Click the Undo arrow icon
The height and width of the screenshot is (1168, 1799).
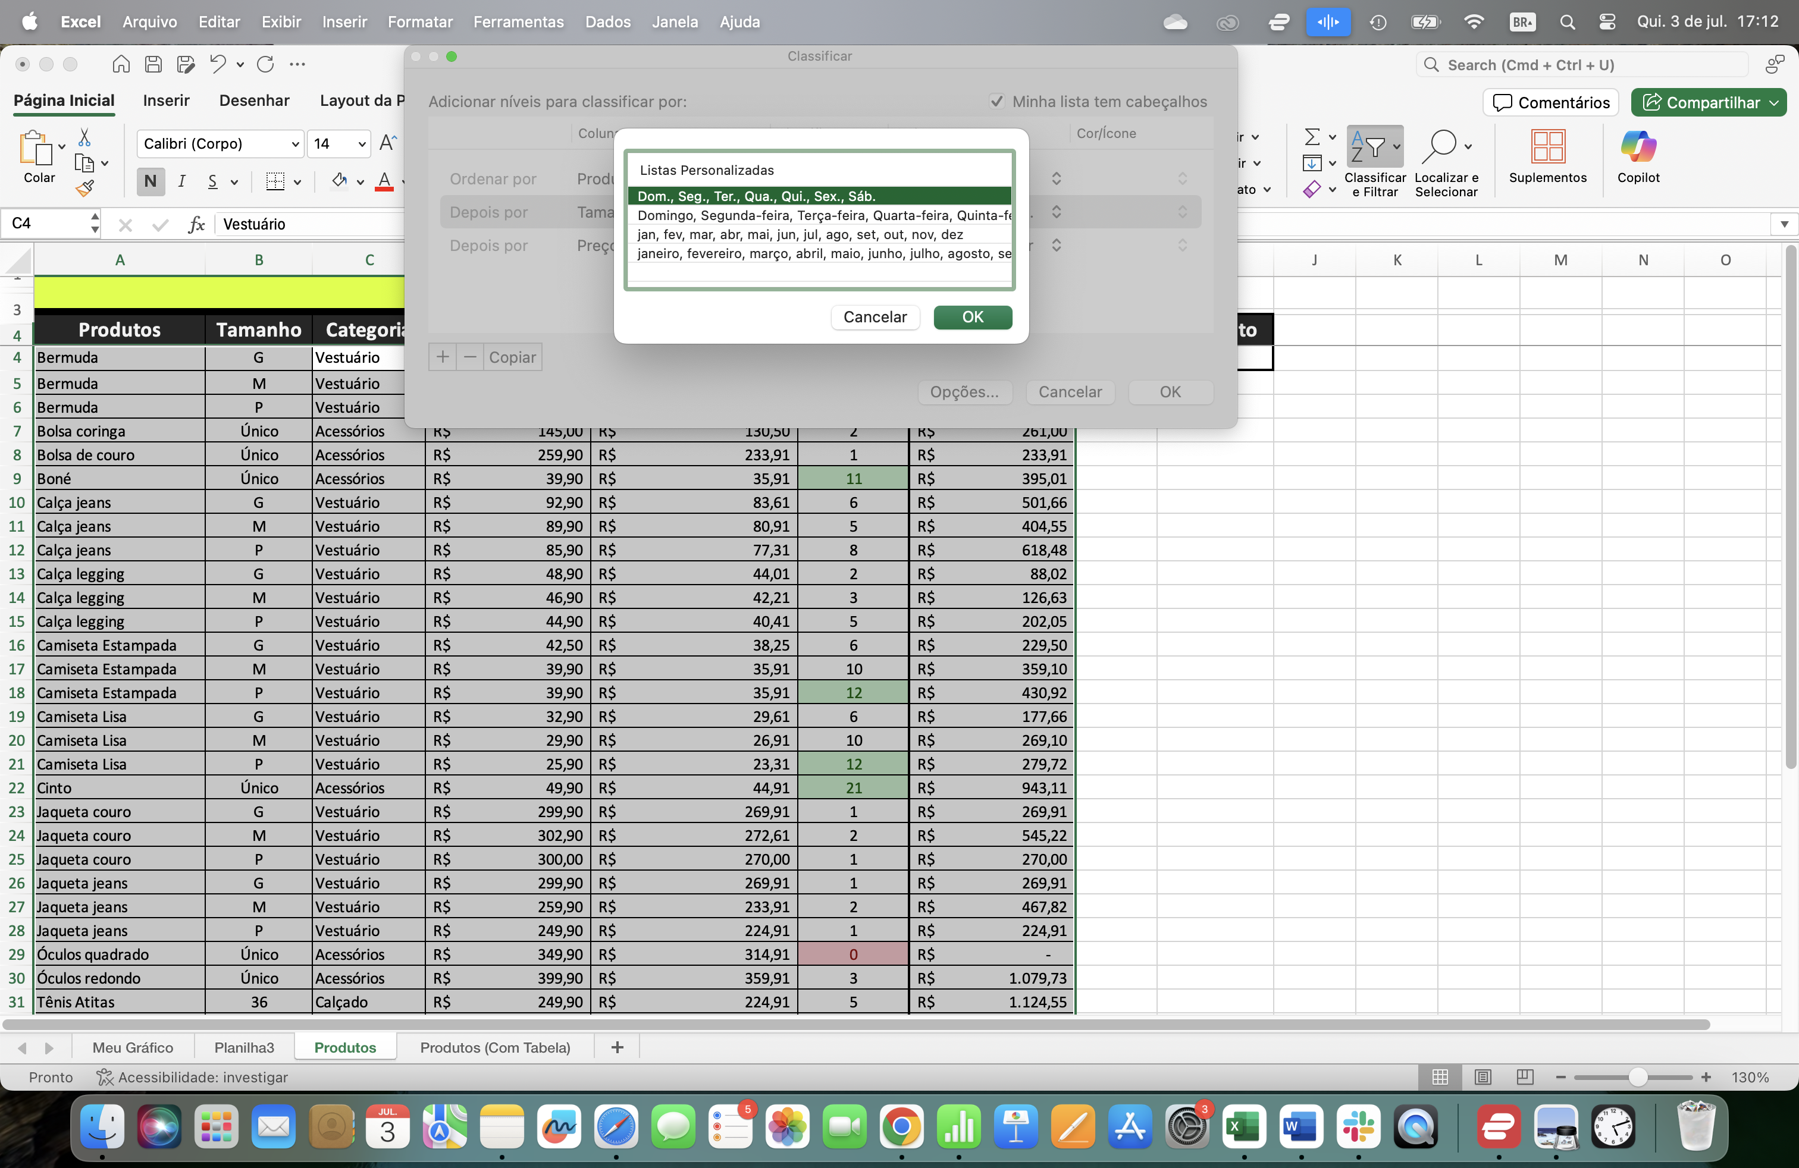[218, 64]
